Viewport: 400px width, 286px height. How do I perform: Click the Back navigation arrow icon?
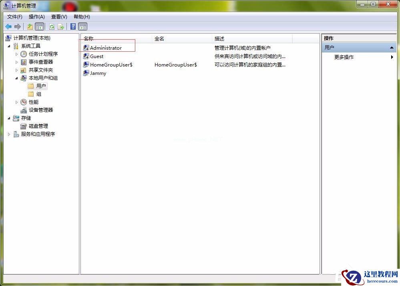(9, 26)
